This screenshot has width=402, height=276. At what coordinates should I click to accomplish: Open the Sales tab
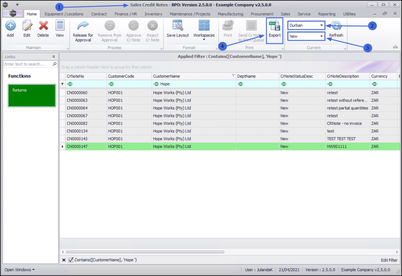(285, 14)
